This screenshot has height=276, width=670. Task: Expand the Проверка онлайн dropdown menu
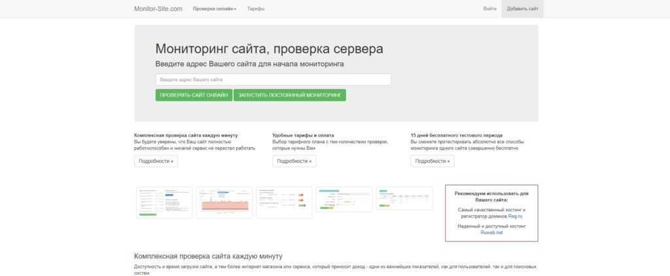215,9
